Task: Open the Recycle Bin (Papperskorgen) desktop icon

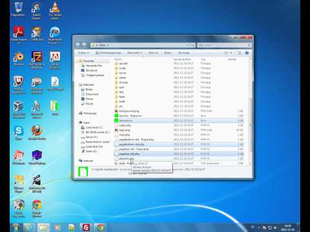Action: coord(18,10)
